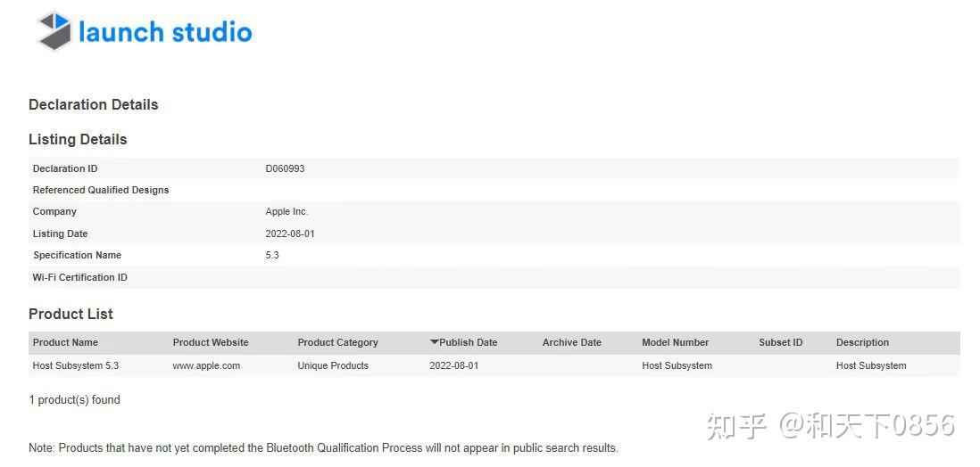Click the Launch Studio logo icon
The width and height of the screenshot is (980, 467).
pos(53,30)
